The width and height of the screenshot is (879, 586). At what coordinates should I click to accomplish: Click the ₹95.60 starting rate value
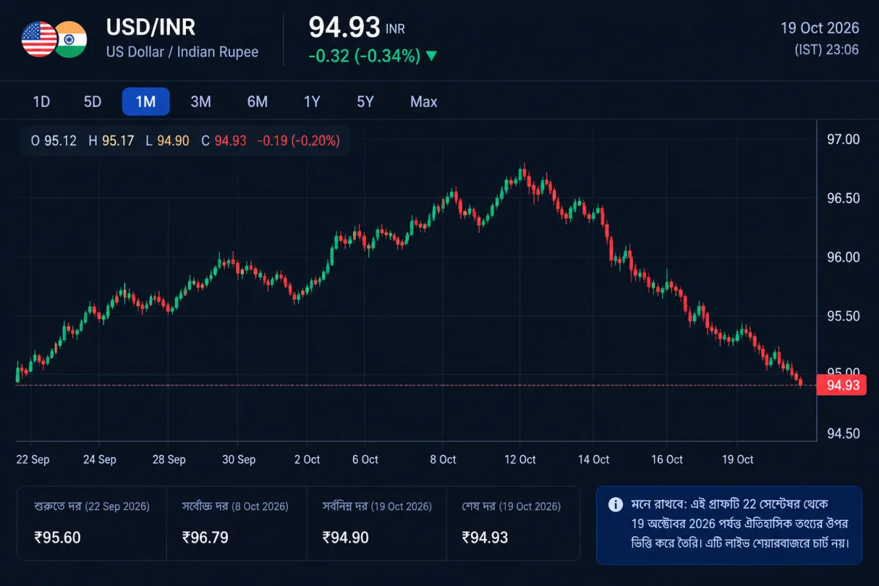(57, 538)
